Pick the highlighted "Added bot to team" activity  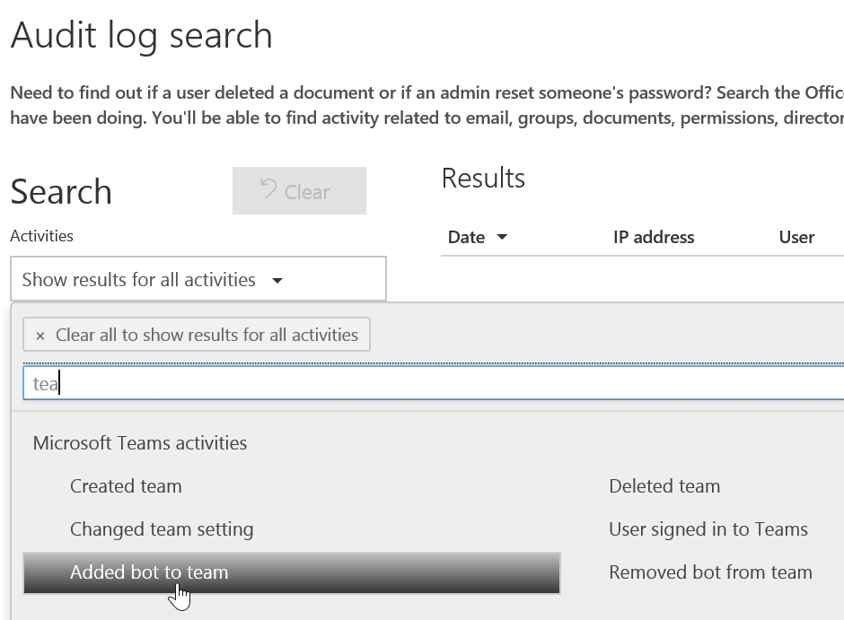(149, 572)
